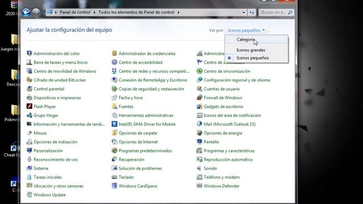363x204 pixels.
Task: Expand the chevron after Panel de control breadcrumb
Action: click(x=95, y=12)
